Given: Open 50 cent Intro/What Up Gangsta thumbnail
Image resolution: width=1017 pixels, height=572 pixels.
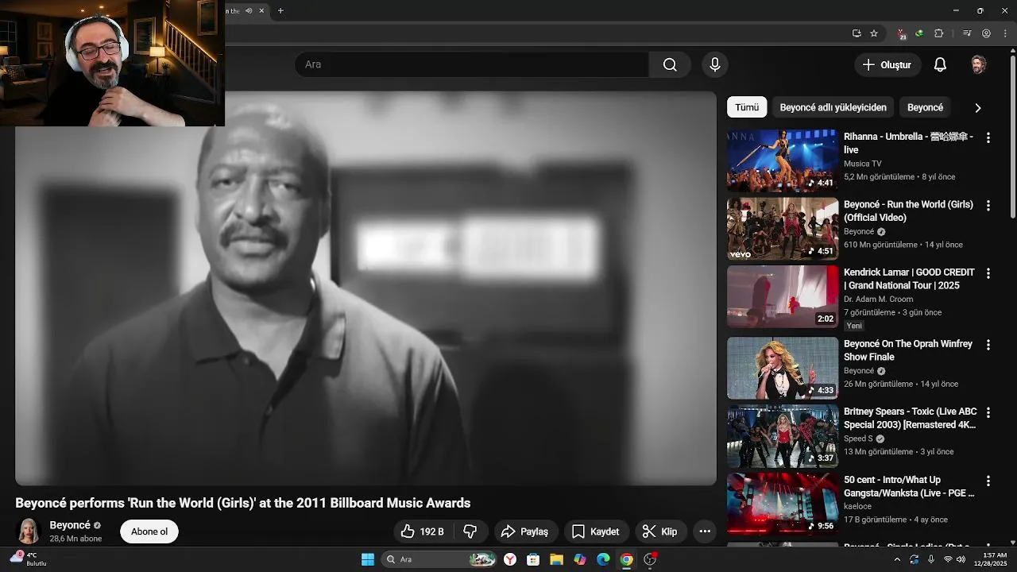Looking at the screenshot, I should click(x=783, y=504).
